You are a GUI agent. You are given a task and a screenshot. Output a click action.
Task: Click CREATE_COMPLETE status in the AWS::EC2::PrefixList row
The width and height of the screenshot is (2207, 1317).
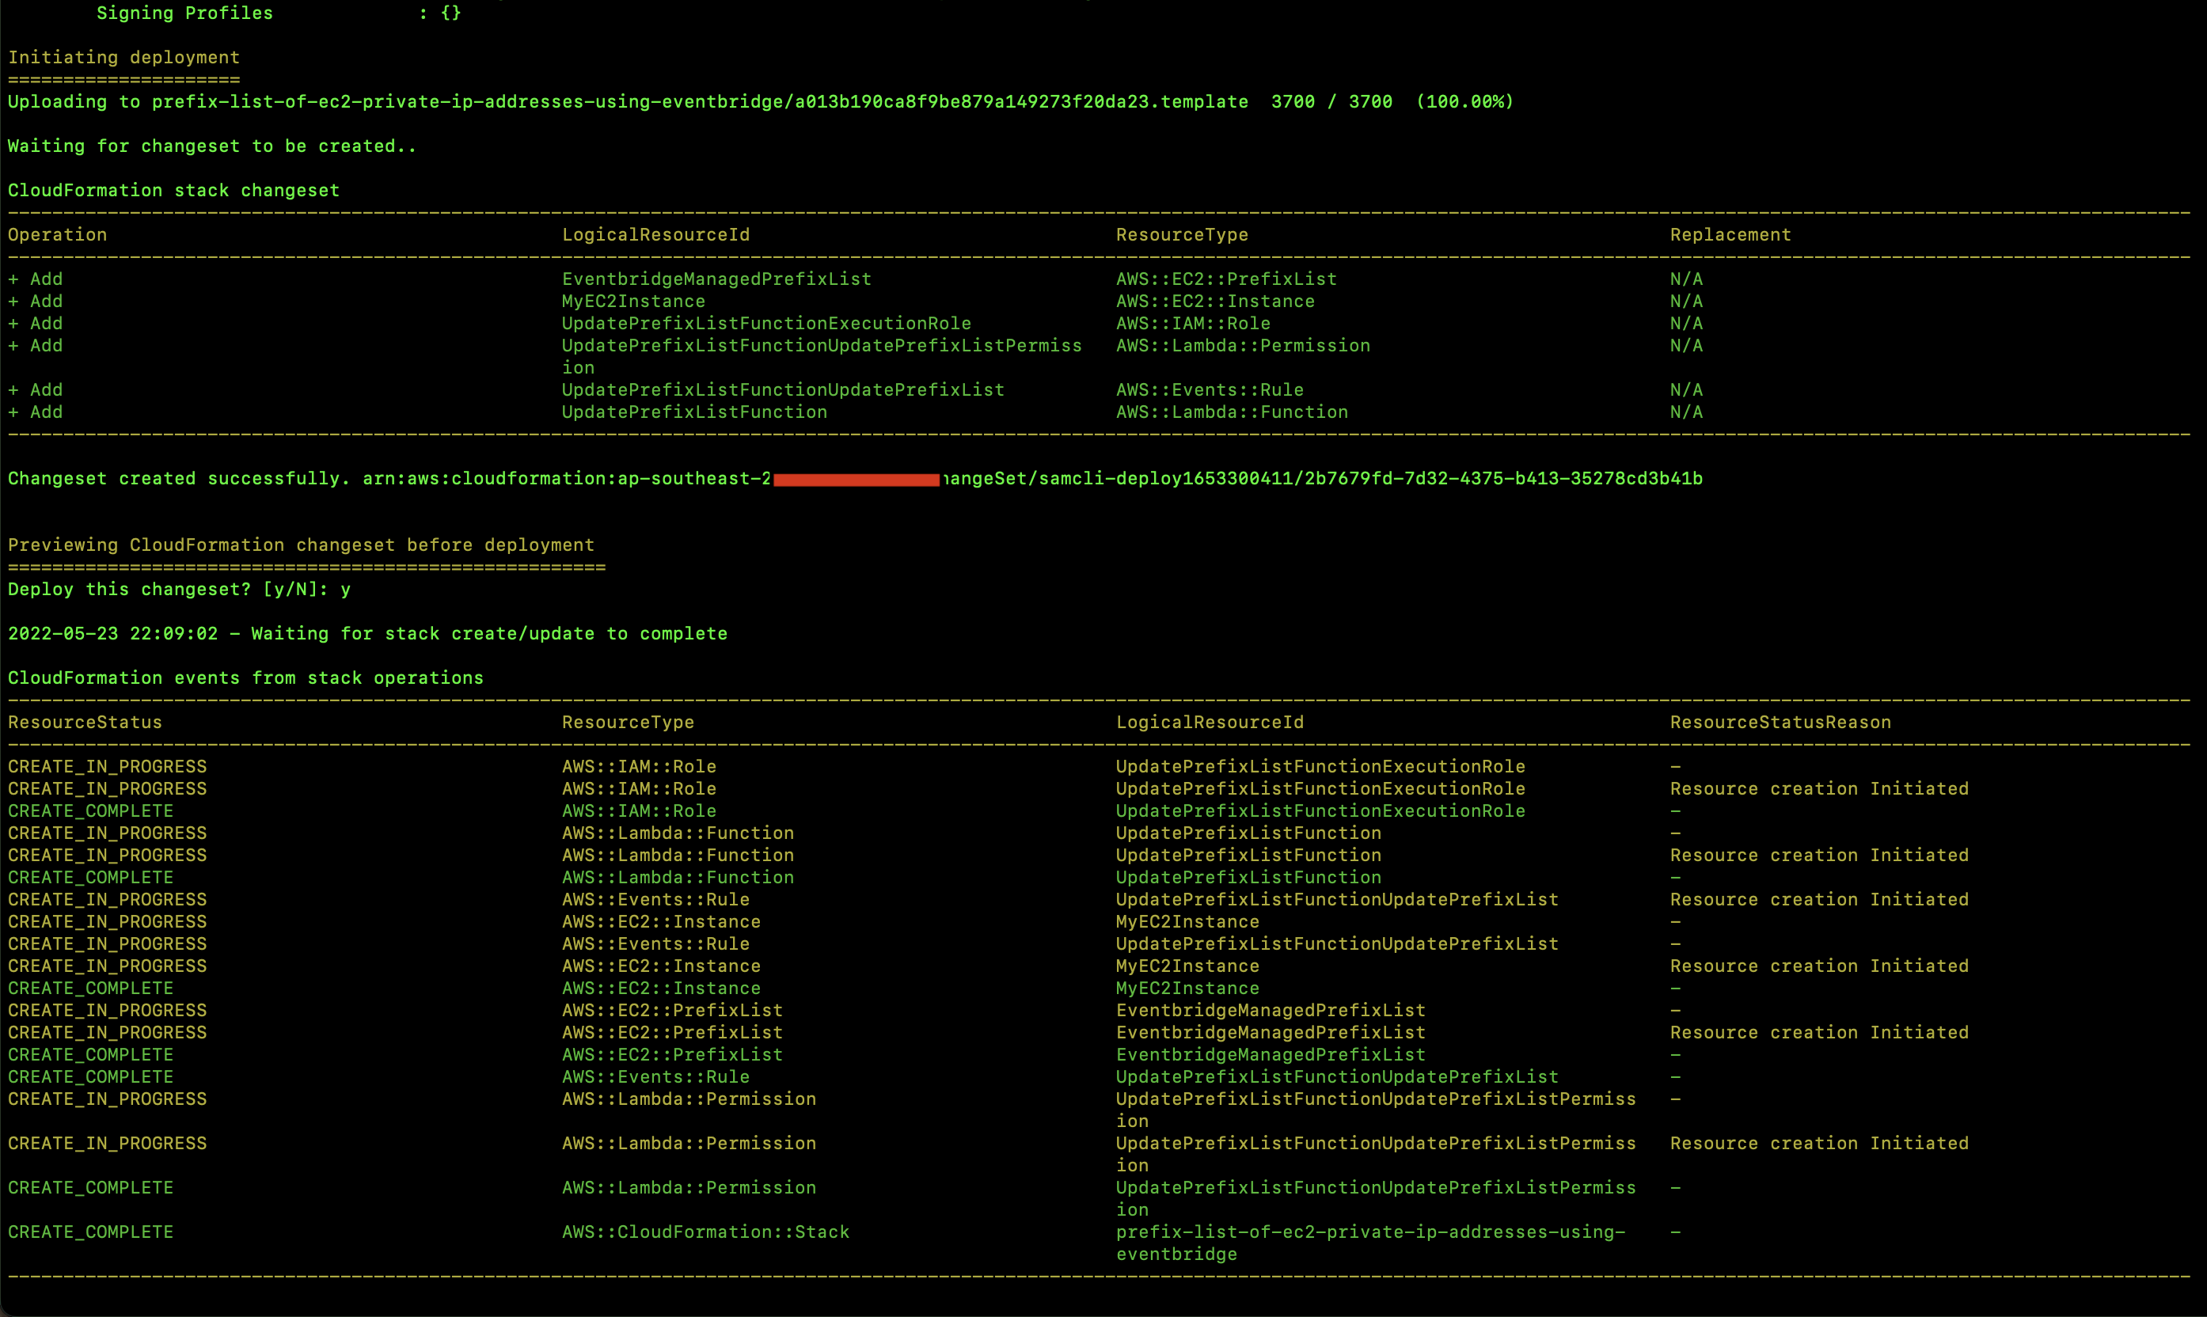[90, 1056]
